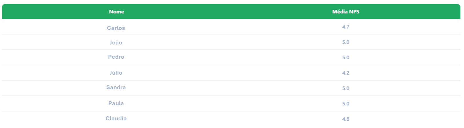Select the name Júlio
The height and width of the screenshot is (128, 464).
[x=116, y=73]
